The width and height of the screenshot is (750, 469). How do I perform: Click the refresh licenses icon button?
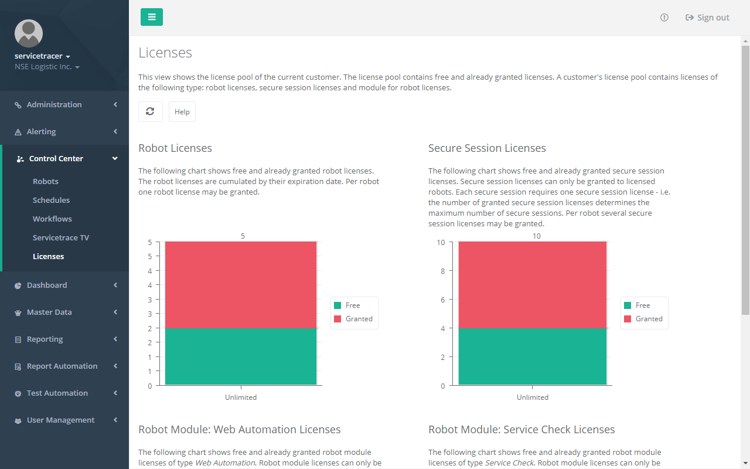pos(151,111)
